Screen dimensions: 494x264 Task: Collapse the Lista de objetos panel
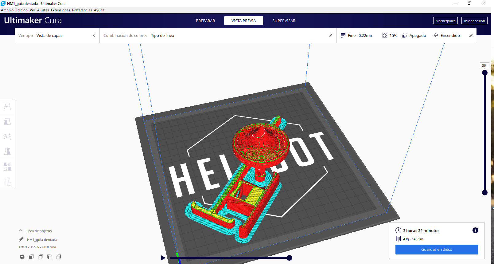21,231
